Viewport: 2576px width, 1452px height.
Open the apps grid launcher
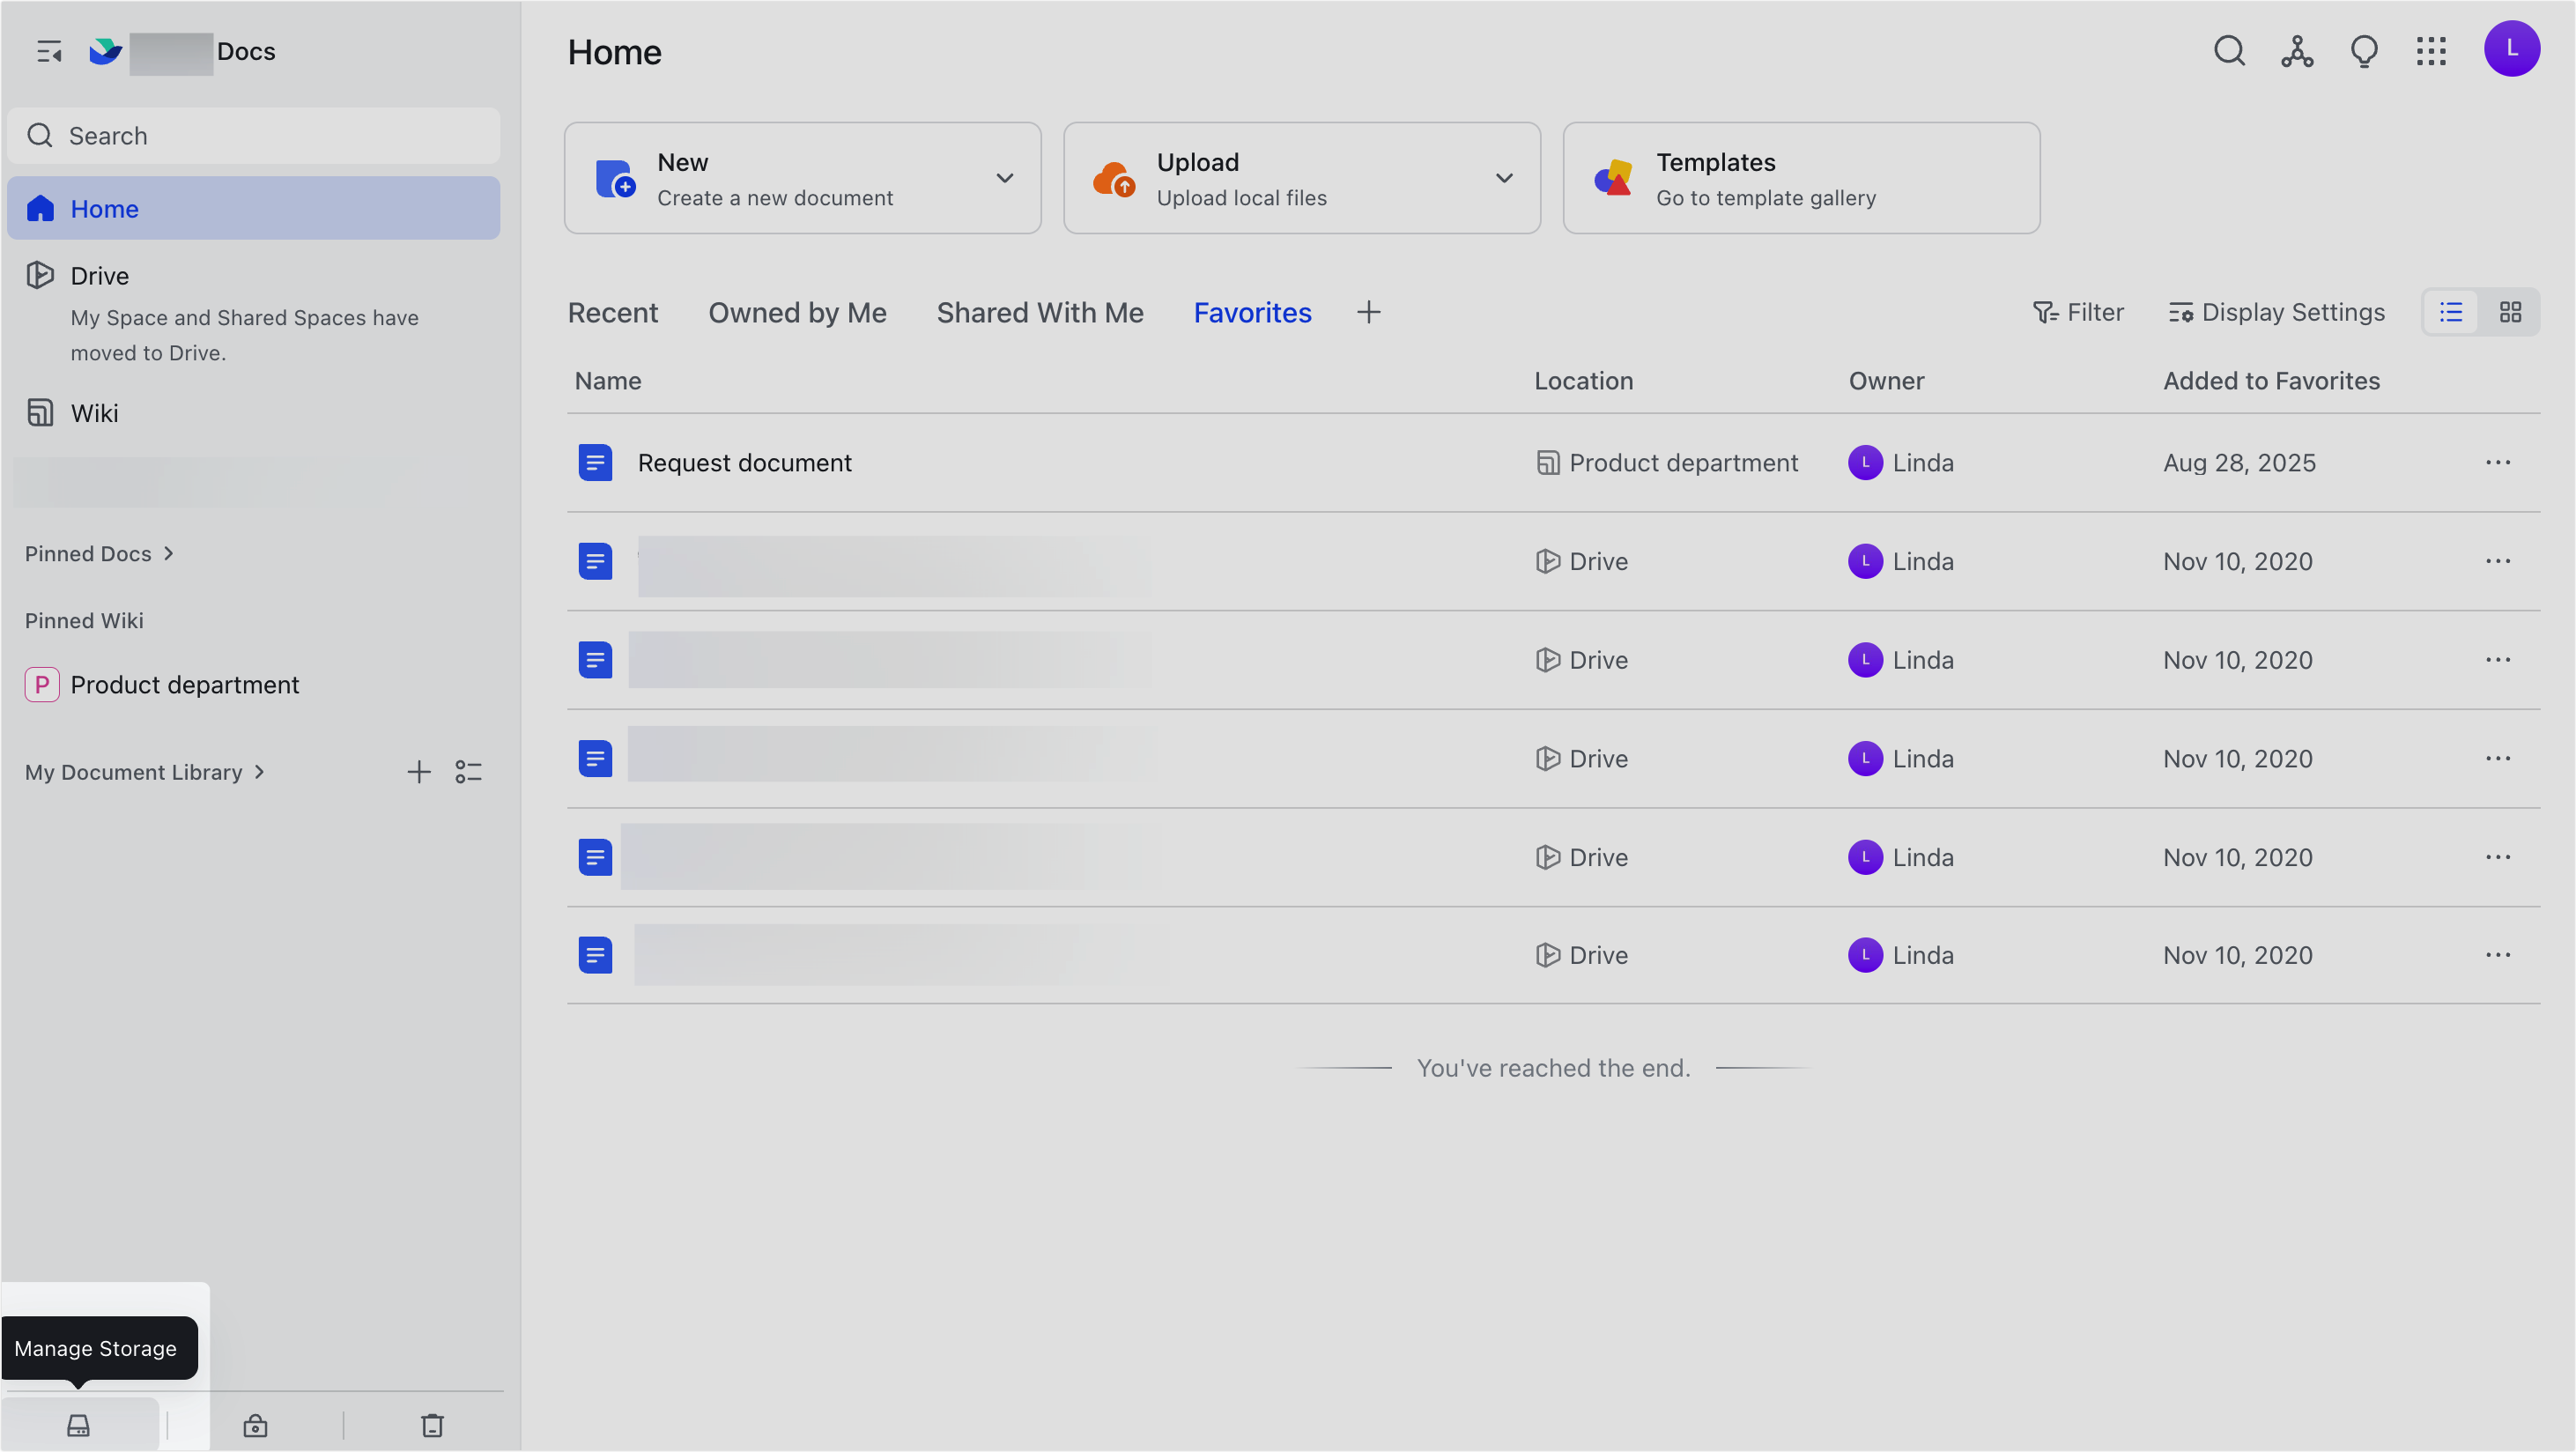point(2431,50)
